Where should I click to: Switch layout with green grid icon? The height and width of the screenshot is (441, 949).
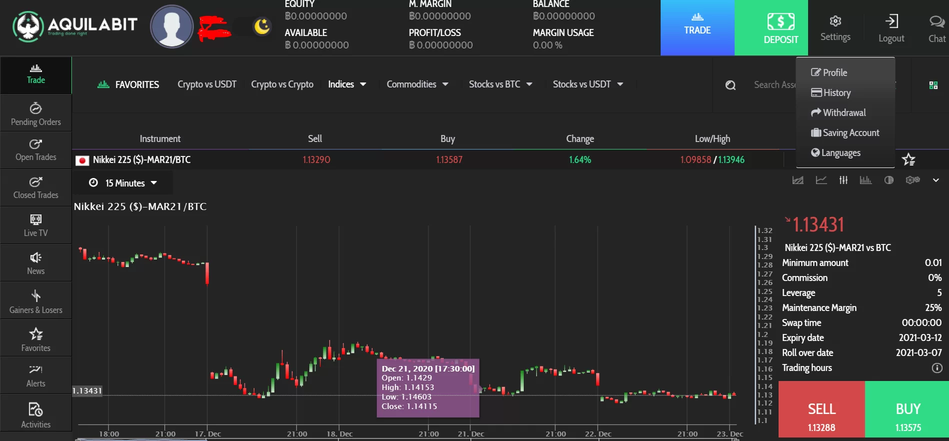933,85
